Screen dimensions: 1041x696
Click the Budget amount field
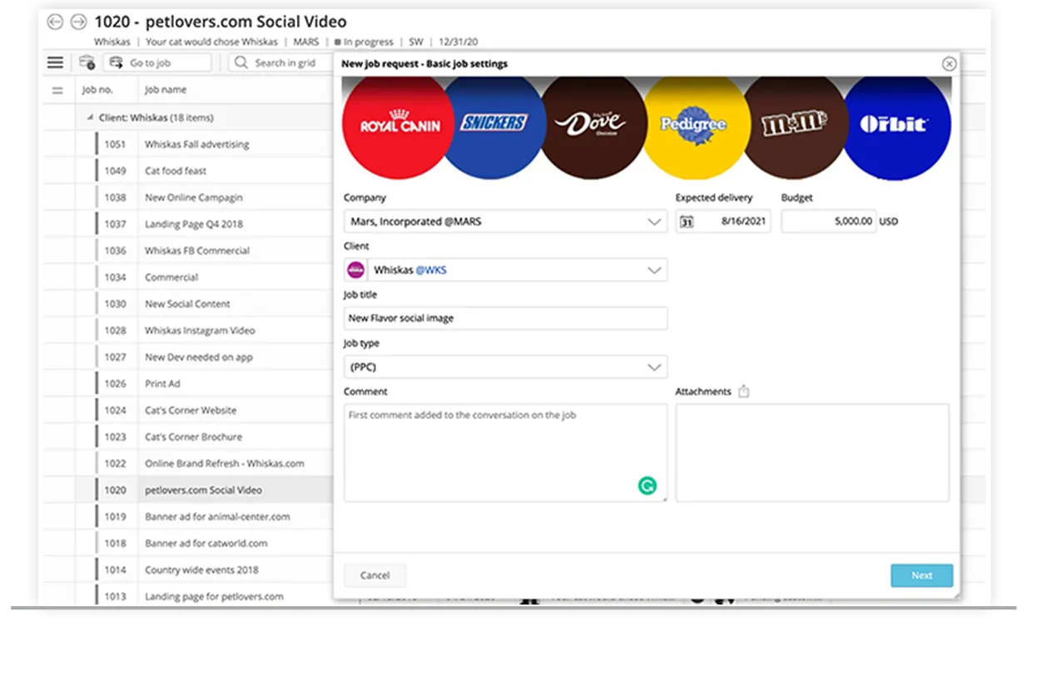tap(828, 221)
